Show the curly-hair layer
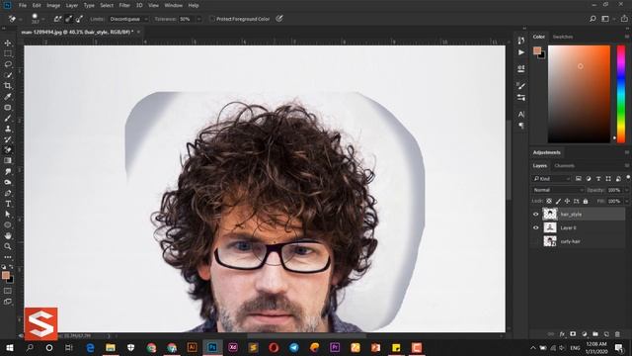This screenshot has width=632, height=356. [535, 241]
